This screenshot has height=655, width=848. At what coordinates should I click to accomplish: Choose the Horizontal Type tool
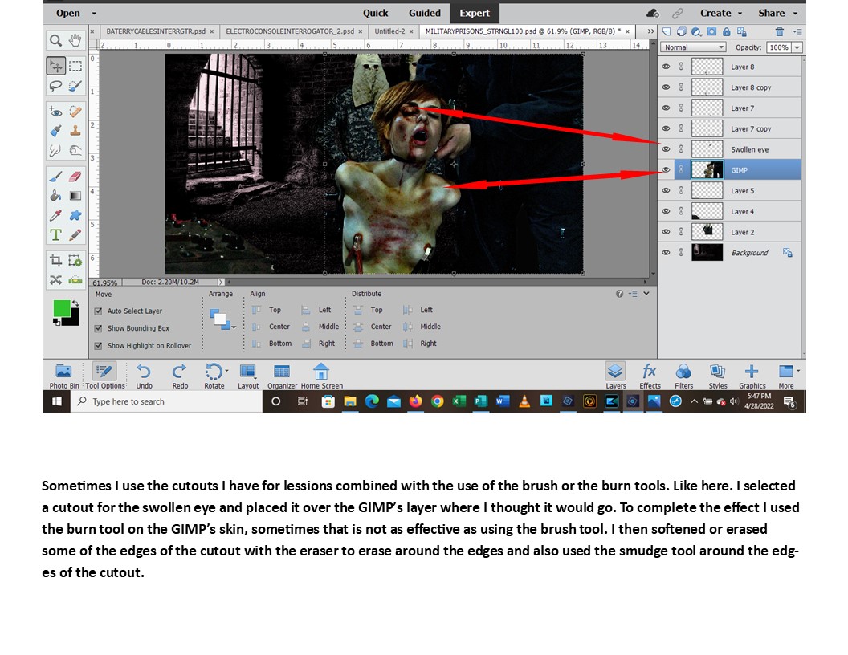[55, 234]
